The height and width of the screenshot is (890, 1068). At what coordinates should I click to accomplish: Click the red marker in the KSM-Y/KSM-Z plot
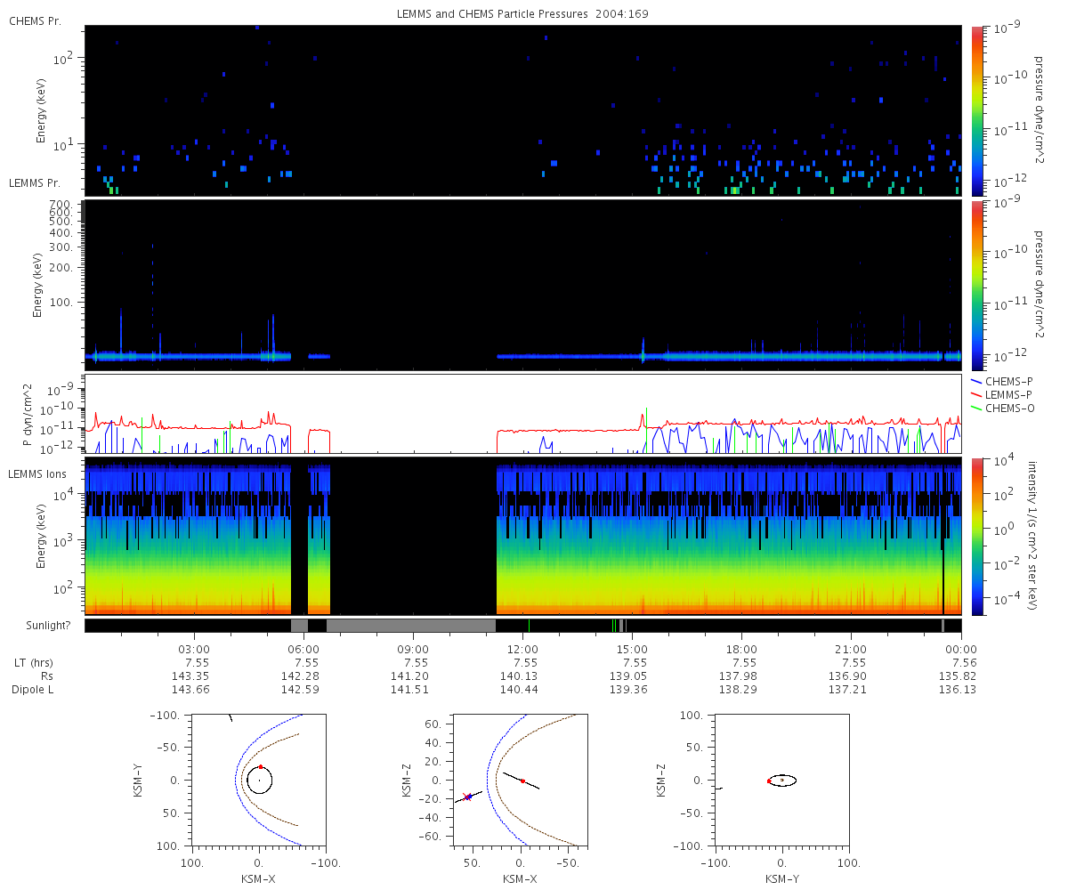tap(769, 781)
